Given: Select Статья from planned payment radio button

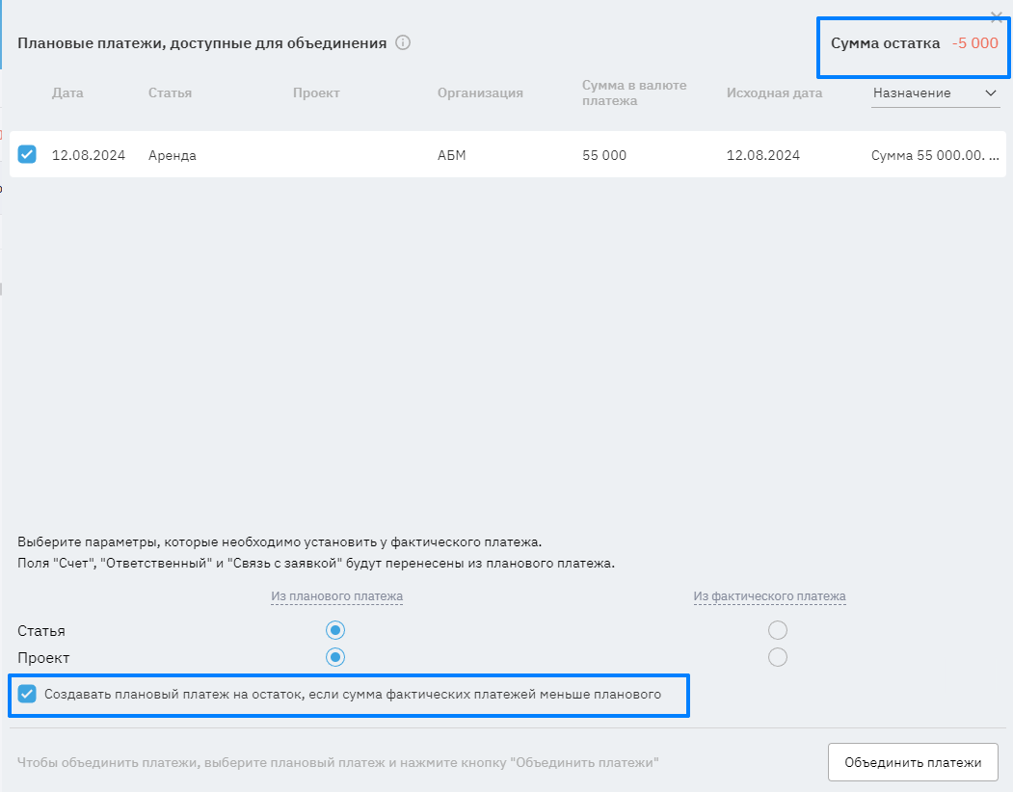Looking at the screenshot, I should 335,631.
